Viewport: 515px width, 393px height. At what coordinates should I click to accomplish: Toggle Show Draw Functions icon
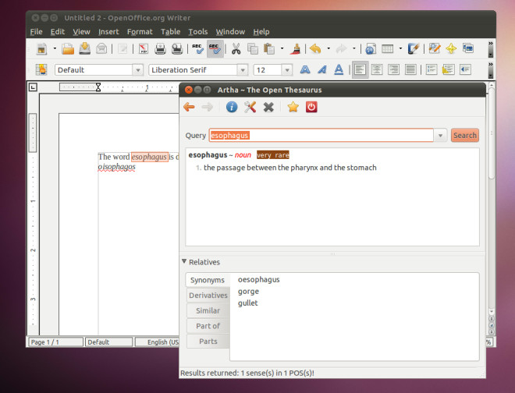(x=414, y=49)
